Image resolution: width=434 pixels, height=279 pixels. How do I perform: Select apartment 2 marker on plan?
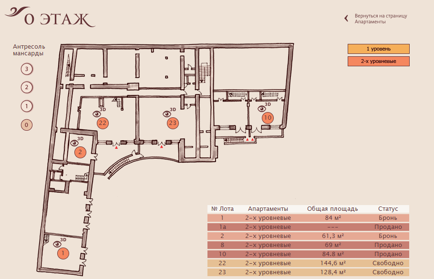point(80,152)
